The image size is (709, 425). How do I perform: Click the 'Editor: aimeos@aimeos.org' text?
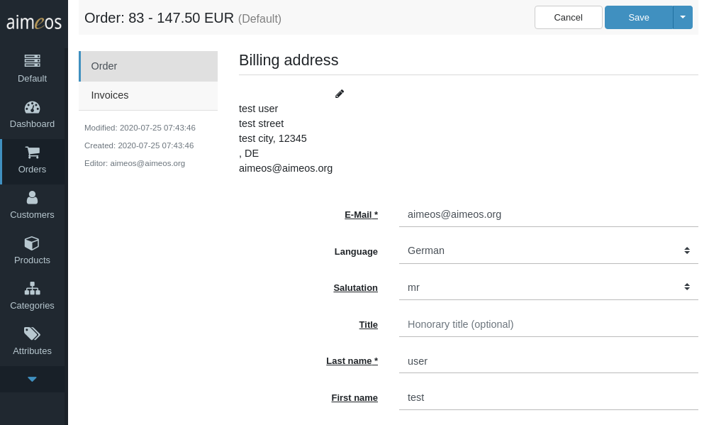135,163
